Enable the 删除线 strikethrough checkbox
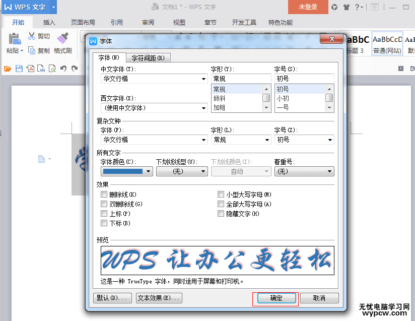Viewport: 415px width, 321px height. pyautogui.click(x=104, y=194)
